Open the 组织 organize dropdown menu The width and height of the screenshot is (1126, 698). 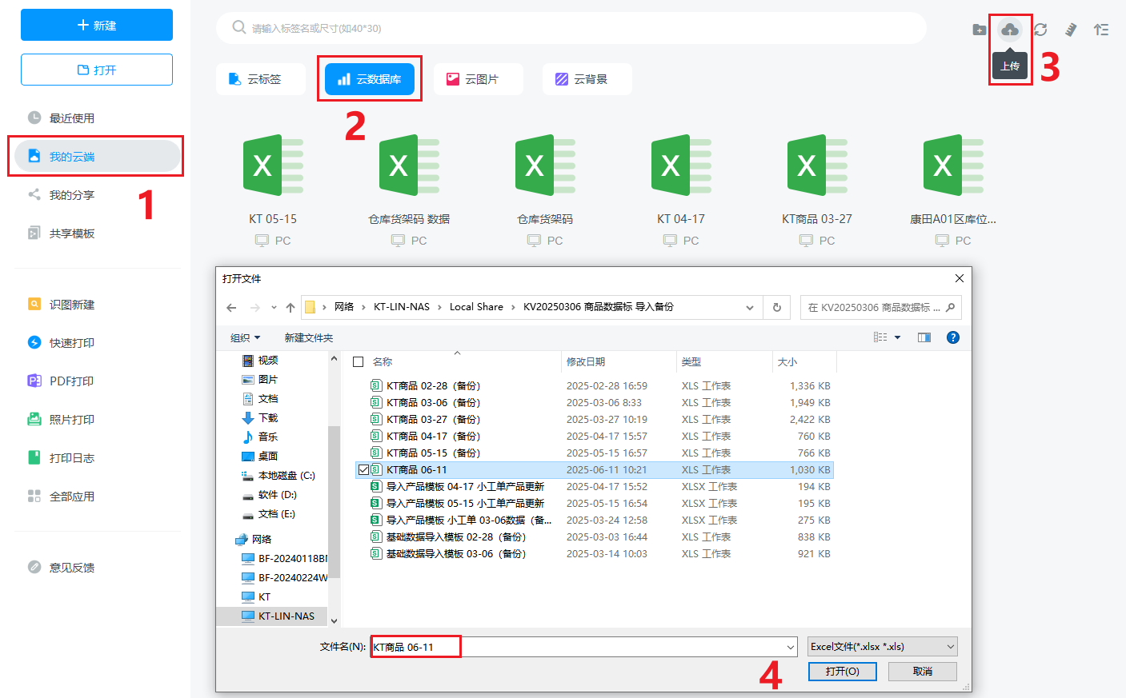245,338
